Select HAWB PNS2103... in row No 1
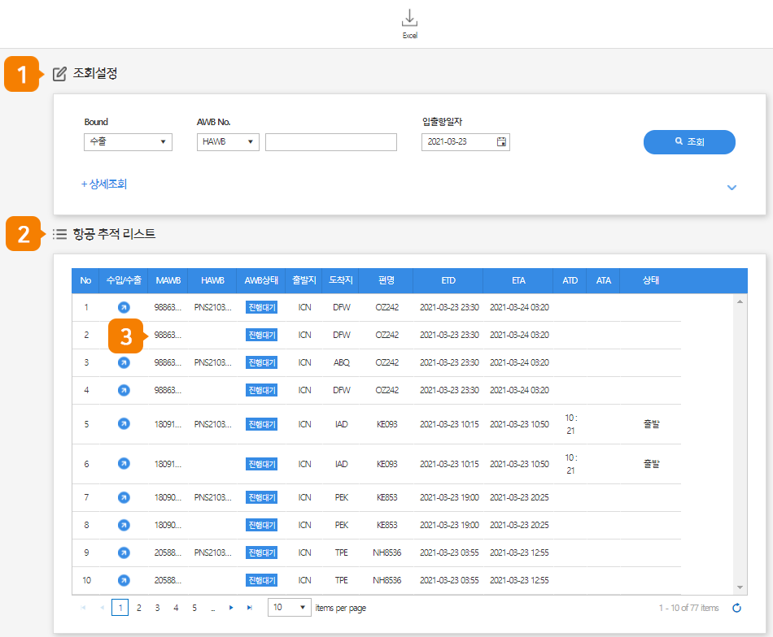This screenshot has width=773, height=637. [212, 307]
